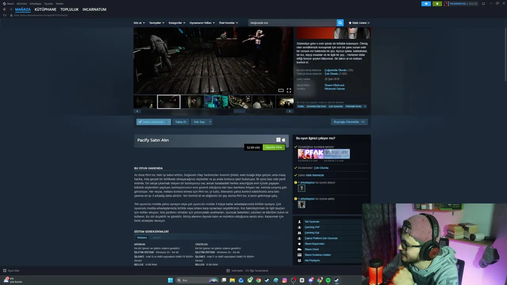The height and width of the screenshot is (285, 507).
Task: Open the dropdown arrow next to İstek Listesinde
Action: pos(169,122)
